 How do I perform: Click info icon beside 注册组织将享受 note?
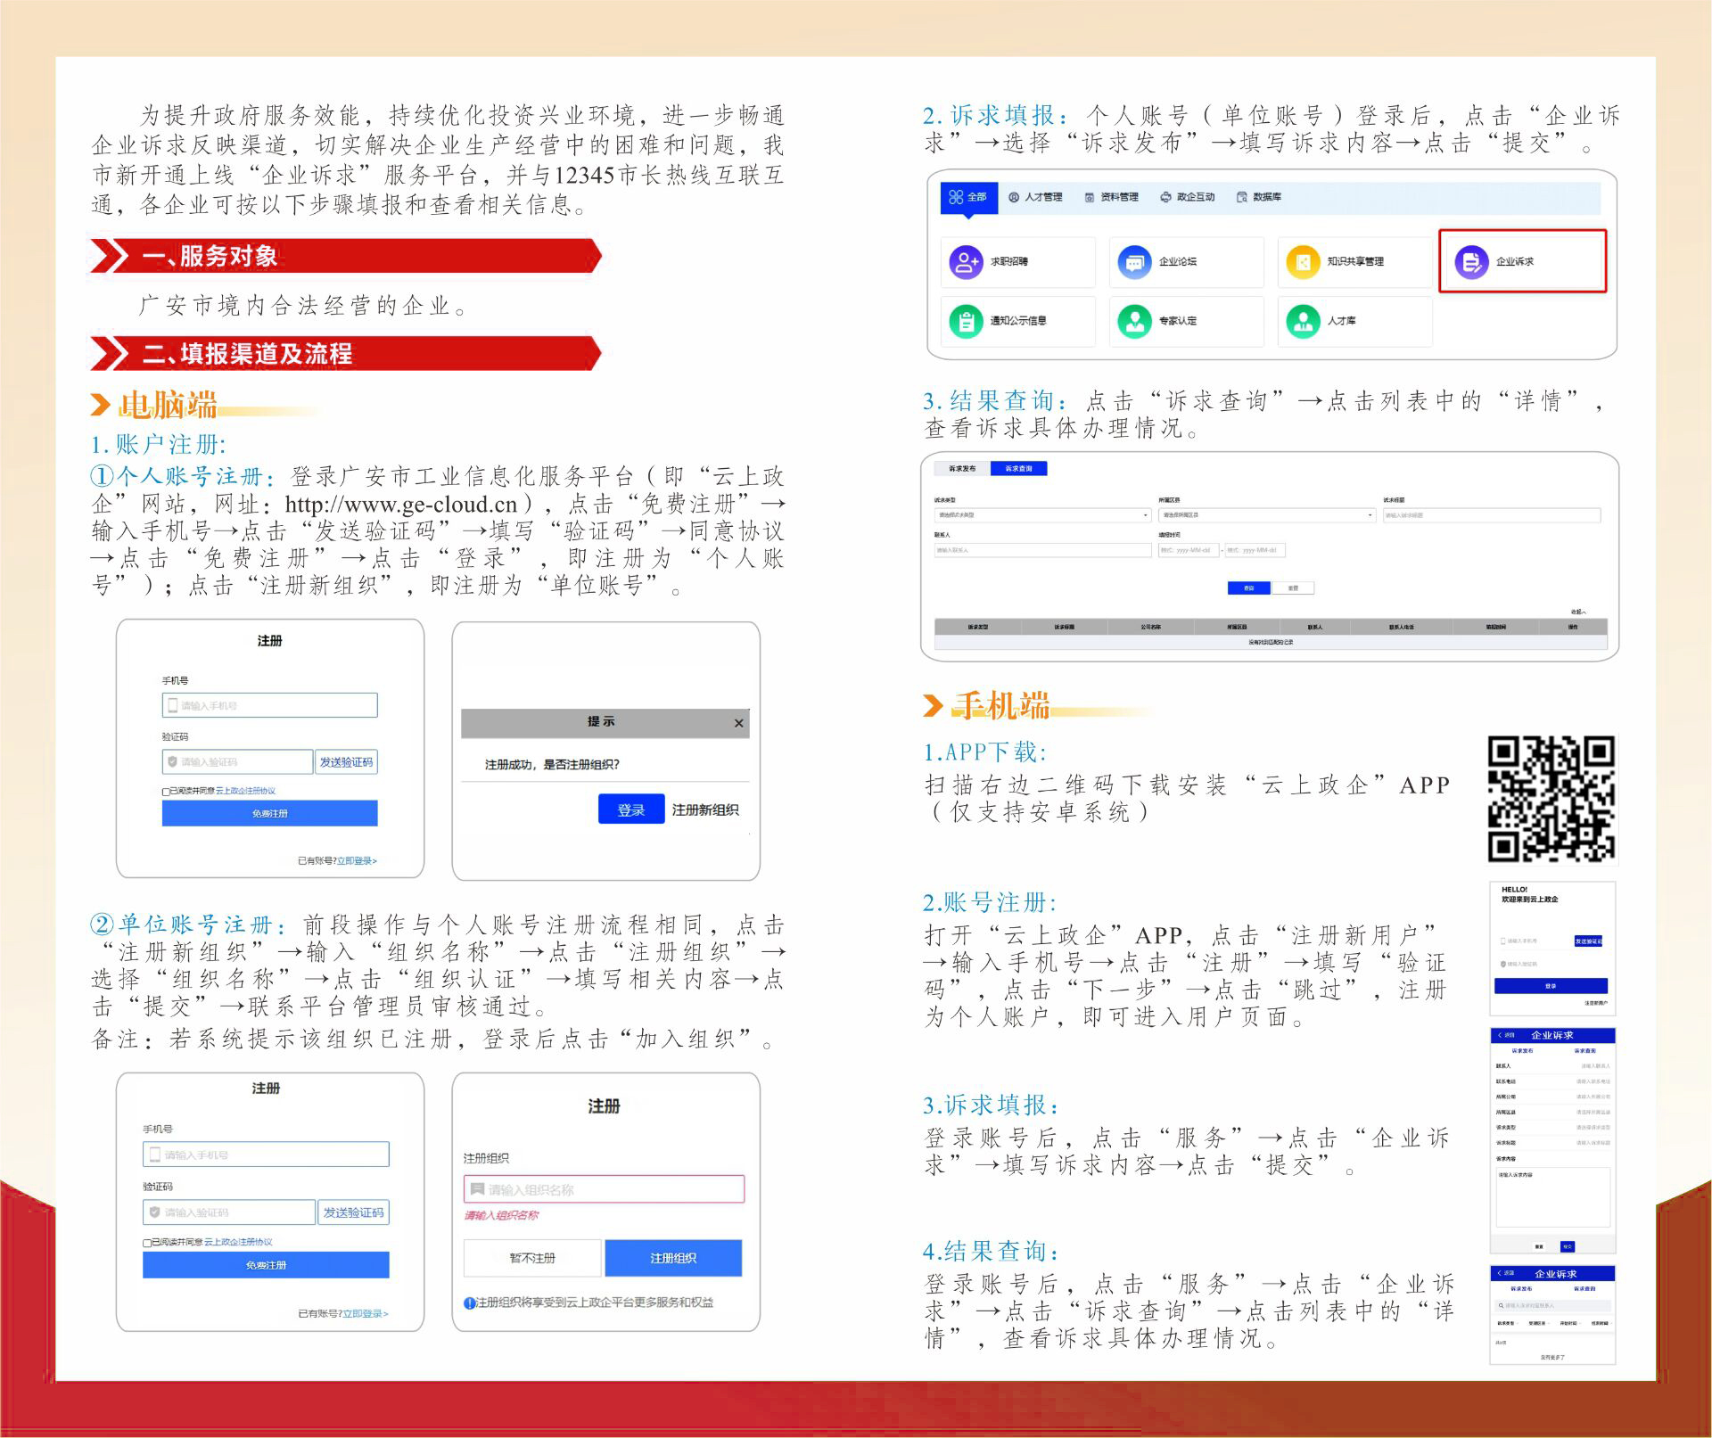pos(470,1303)
